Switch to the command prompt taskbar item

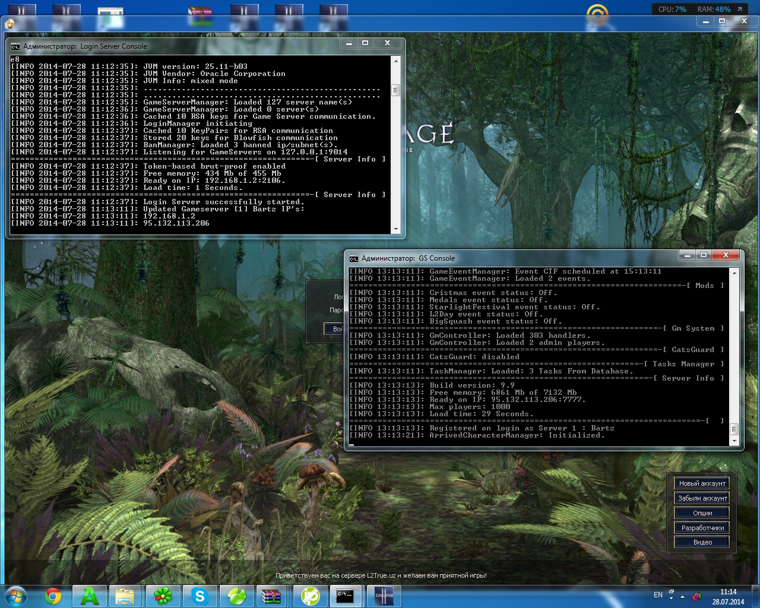pos(346,596)
